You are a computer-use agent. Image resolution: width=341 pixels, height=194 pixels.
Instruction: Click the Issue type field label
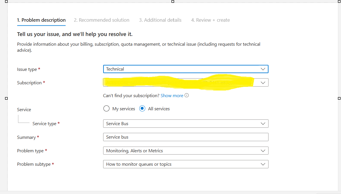point(27,69)
